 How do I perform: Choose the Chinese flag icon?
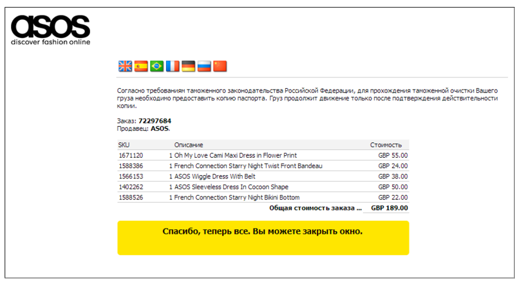click(x=220, y=66)
